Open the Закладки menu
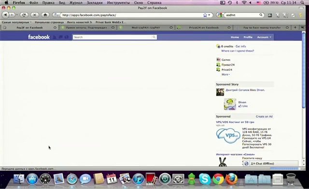The width and height of the screenshot is (309, 189). click(95, 3)
